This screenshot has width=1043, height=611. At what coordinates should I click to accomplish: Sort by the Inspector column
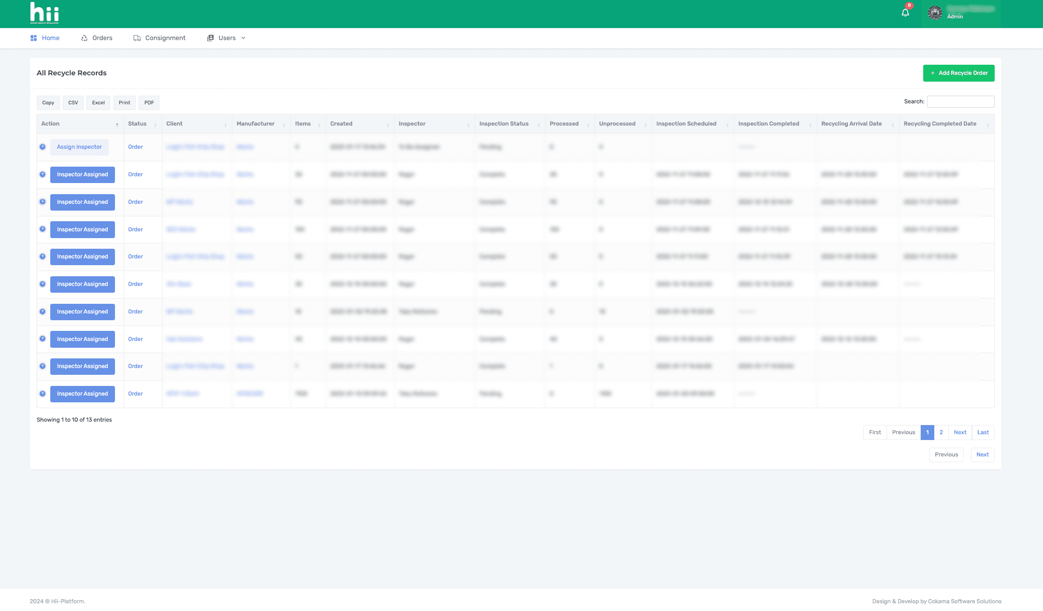point(434,124)
